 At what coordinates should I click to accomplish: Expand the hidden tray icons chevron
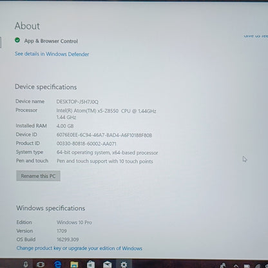236,266
